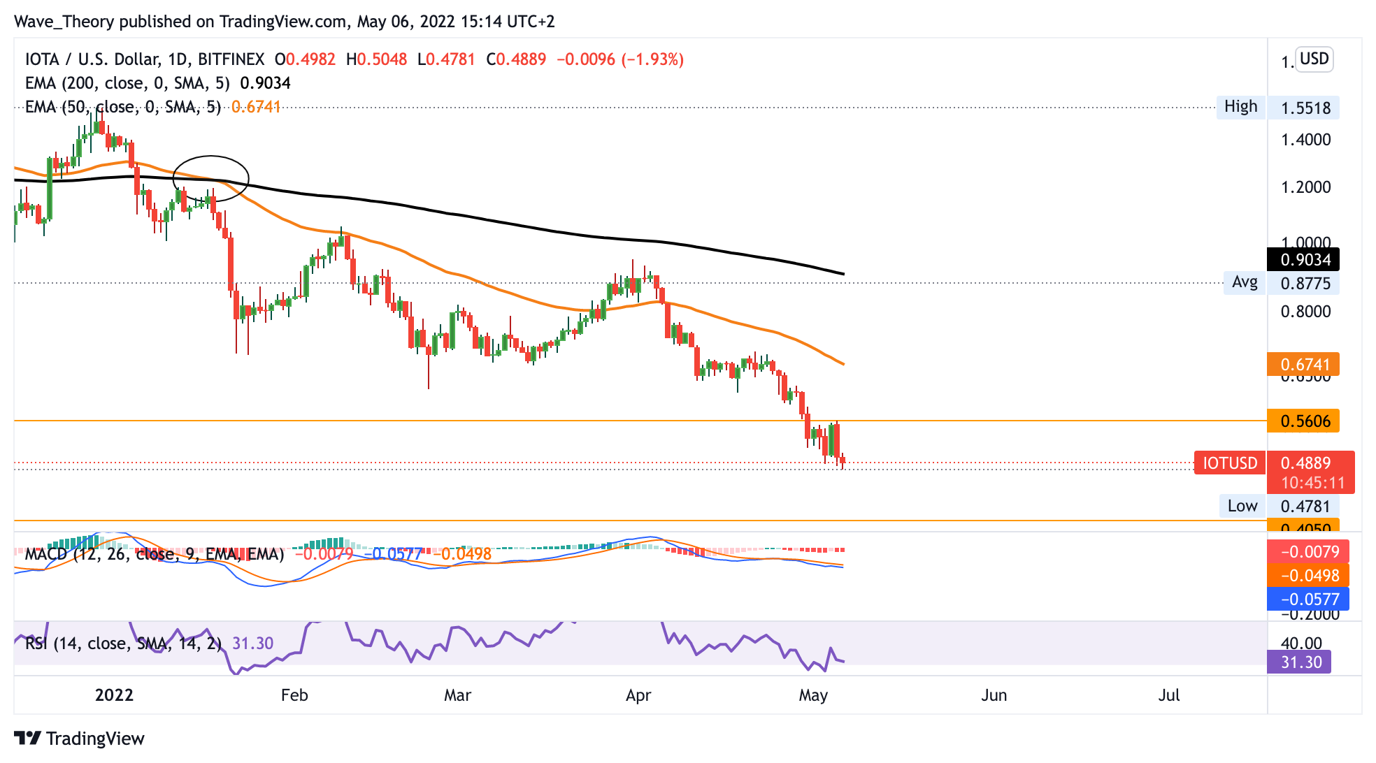
Task: Click the IOTUSD price label tag
Action: click(x=1229, y=463)
